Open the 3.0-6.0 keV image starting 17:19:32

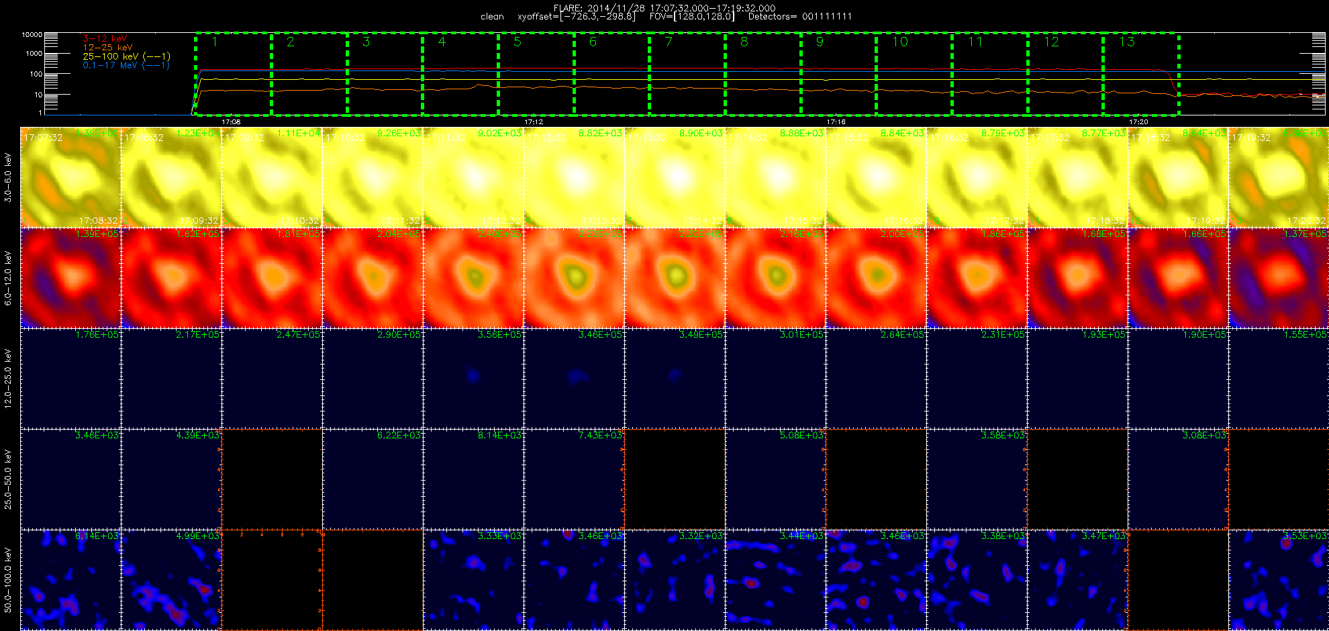[x=1279, y=177]
